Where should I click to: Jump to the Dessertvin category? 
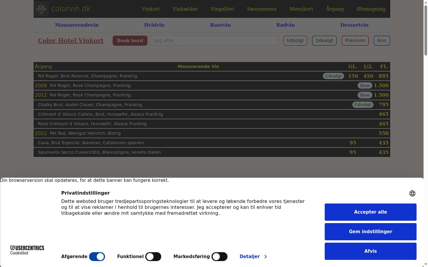[x=354, y=25]
